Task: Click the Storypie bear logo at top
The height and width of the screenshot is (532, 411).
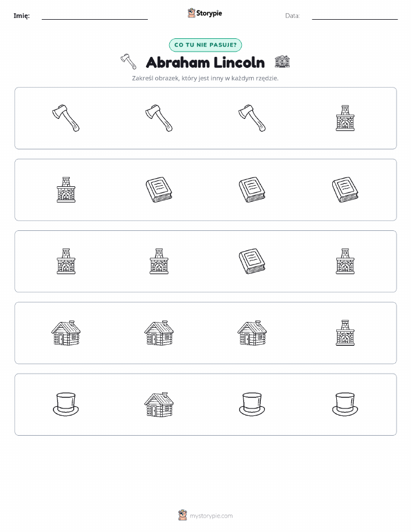Action: pyautogui.click(x=192, y=13)
